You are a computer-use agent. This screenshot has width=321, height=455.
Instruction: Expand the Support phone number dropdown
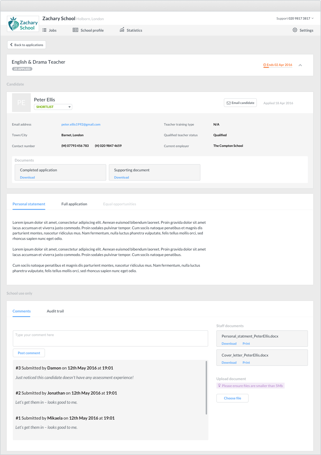coord(313,18)
